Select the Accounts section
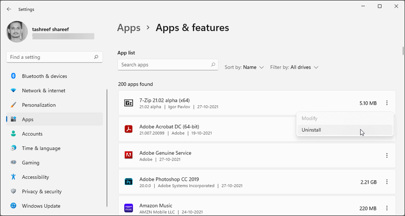Viewport: 405px width, 216px height. tap(32, 134)
